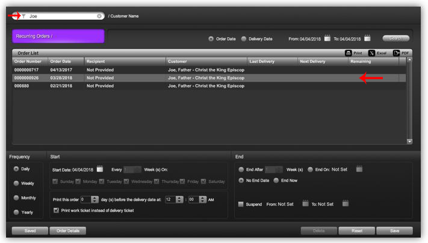This screenshot has width=428, height=243.
Task: Choose Daily frequency
Action: (x=16, y=169)
